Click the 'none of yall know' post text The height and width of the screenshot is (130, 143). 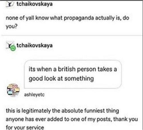67,22
